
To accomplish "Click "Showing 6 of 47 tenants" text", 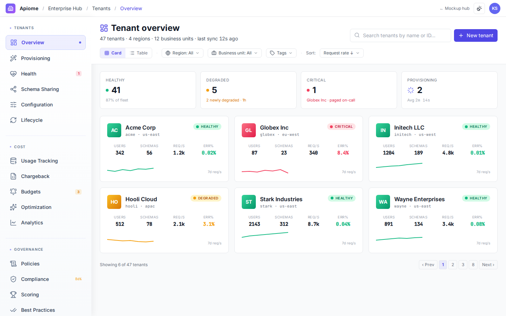I will pyautogui.click(x=124, y=265).
